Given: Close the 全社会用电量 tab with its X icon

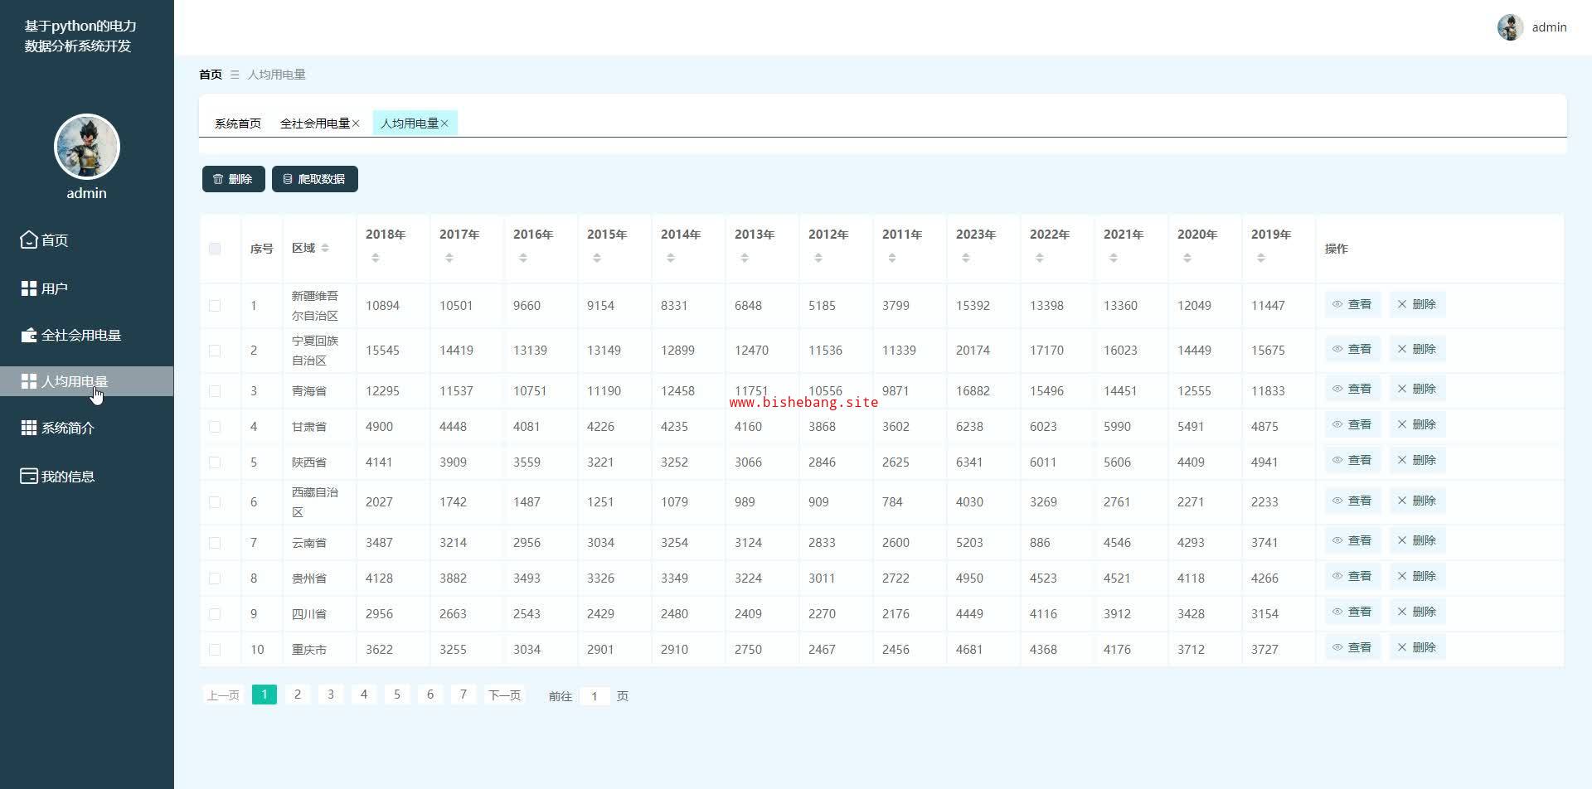Looking at the screenshot, I should (x=356, y=123).
